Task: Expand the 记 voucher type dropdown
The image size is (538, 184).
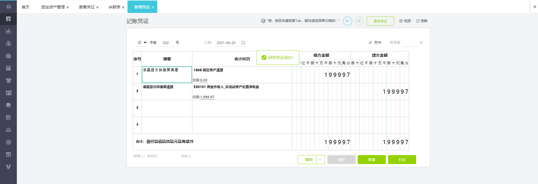Action: (x=145, y=43)
